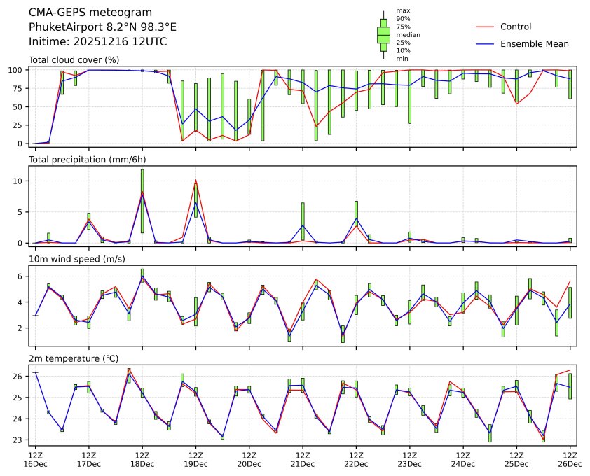Click the 12Z 21Dec x-axis label
Image resolution: width=590 pixels, height=476 pixels.
302,458
